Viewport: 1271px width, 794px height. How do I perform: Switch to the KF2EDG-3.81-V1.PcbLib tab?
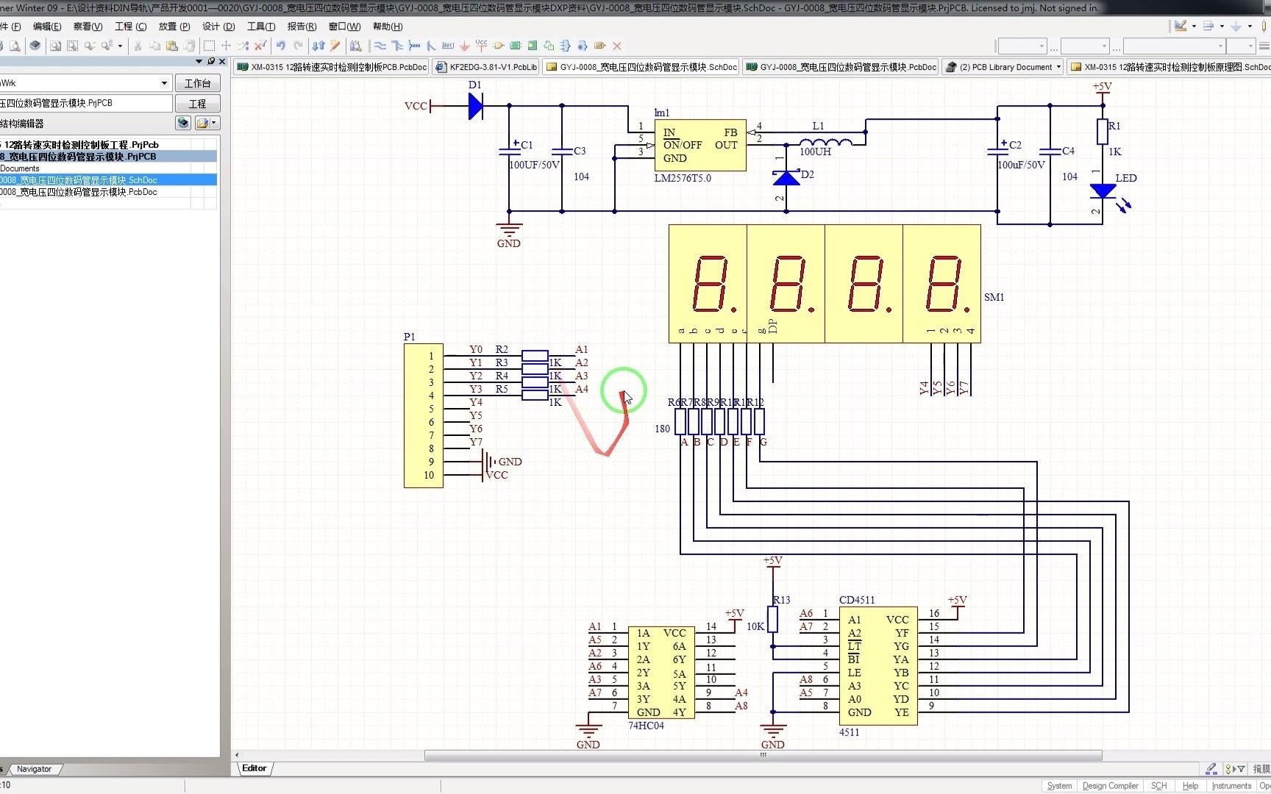pyautogui.click(x=487, y=67)
